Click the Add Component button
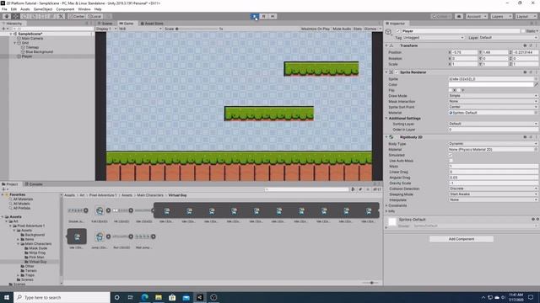 [462, 239]
